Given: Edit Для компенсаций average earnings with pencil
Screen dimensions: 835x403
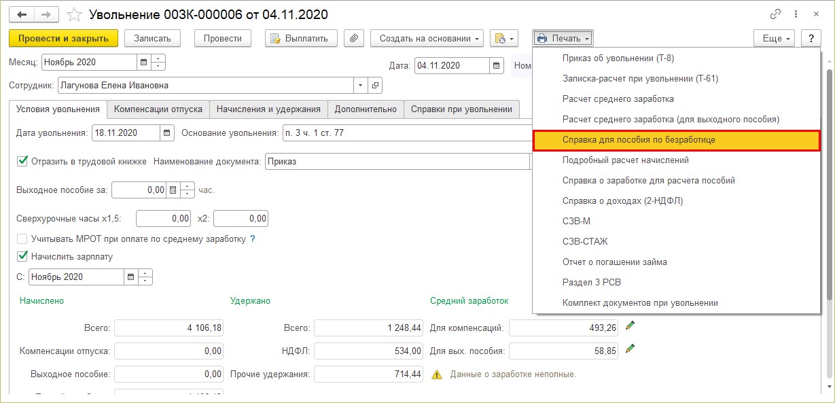Looking at the screenshot, I should (630, 326).
